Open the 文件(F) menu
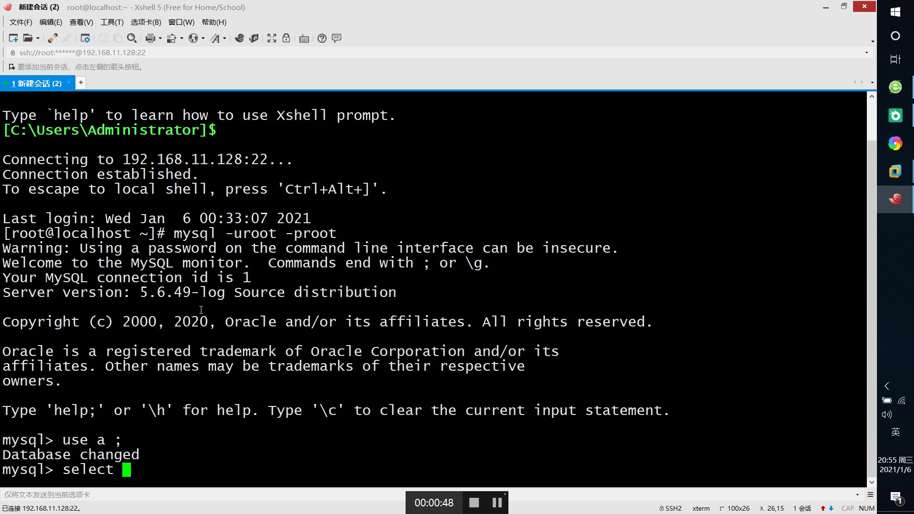914x514 pixels. 21,22
